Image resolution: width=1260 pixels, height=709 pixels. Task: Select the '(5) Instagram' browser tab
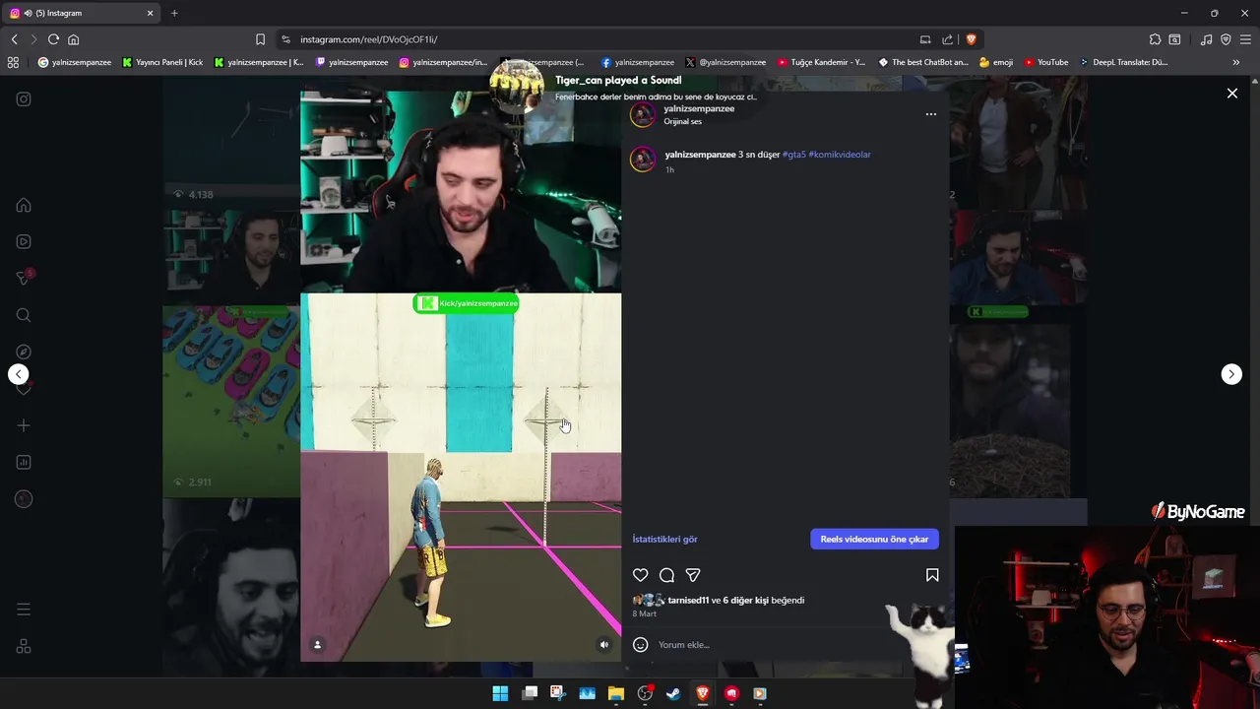[82, 13]
